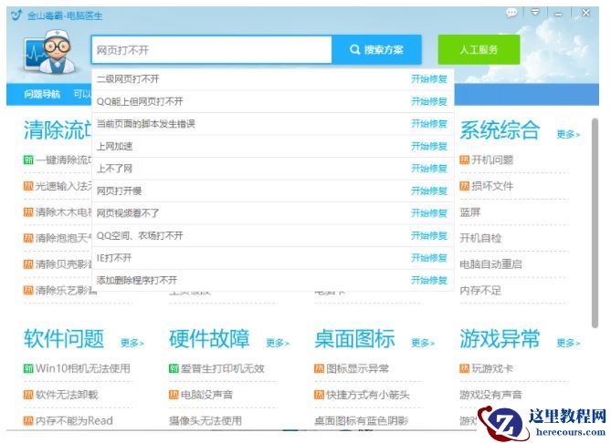Start repair for 添加删除程序打不开
Screen dimensions: 611x443
(429, 281)
